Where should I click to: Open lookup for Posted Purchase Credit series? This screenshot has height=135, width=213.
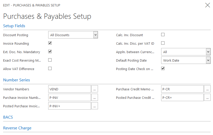207,98
